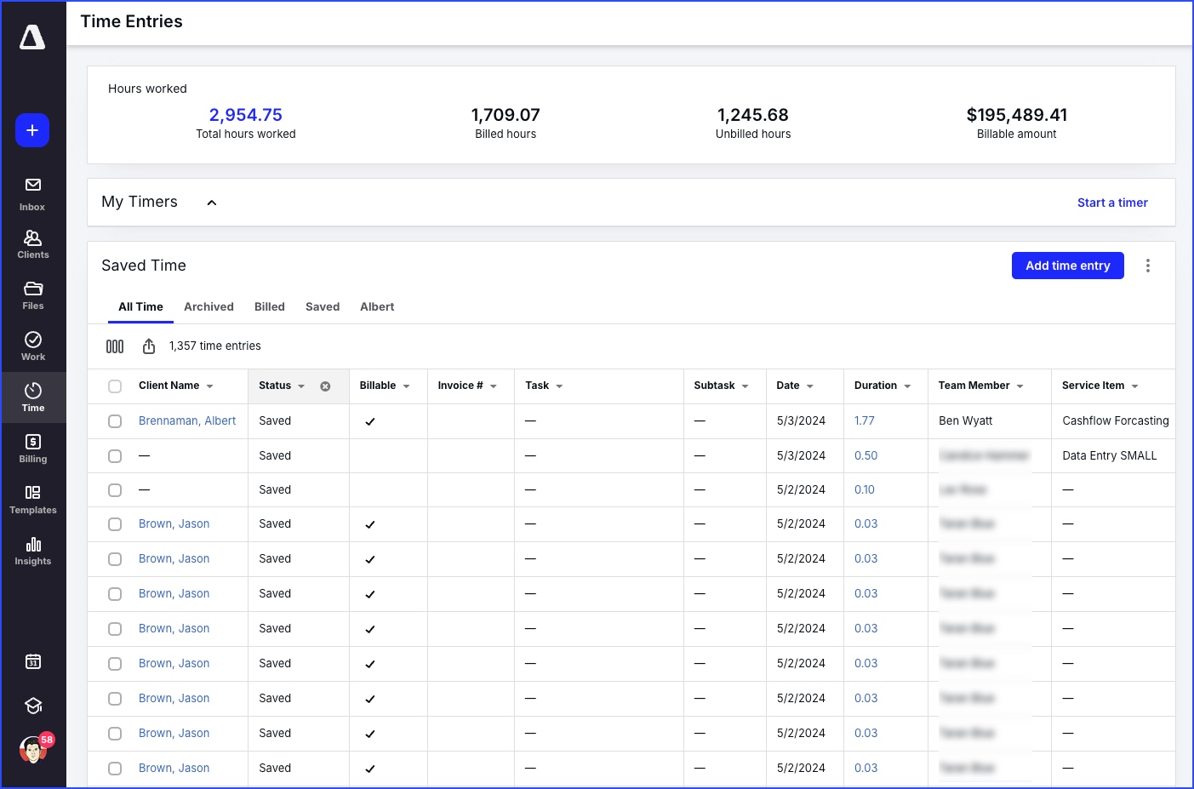This screenshot has height=789, width=1194.
Task: Click the 1,709.07 billed hours value
Action: [506, 115]
